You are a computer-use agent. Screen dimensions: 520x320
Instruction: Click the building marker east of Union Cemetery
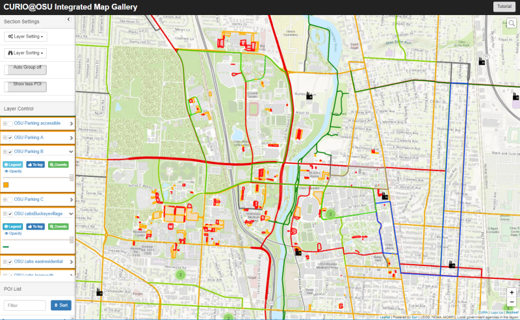pos(309,96)
